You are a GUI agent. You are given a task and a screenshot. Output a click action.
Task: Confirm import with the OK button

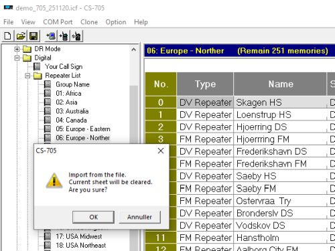(93, 217)
